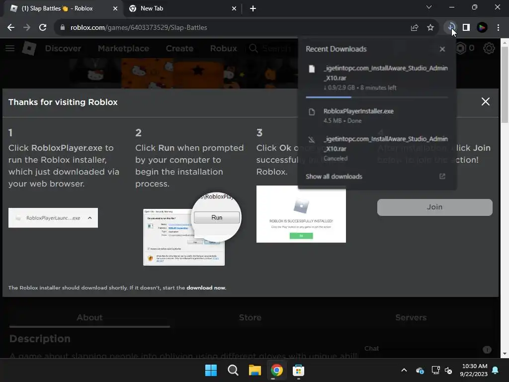Click the successfully installed screenshot thumbnail
The height and width of the screenshot is (382, 509).
pos(301,214)
